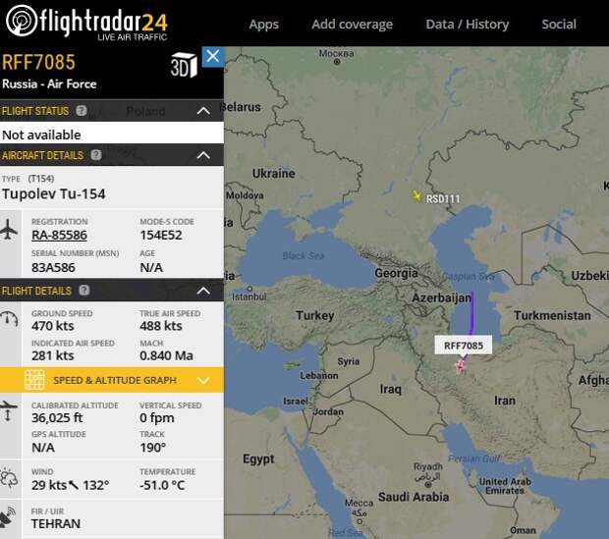The height and width of the screenshot is (539, 609).
Task: Click the Flight Details help question mark
Action: pos(83,291)
